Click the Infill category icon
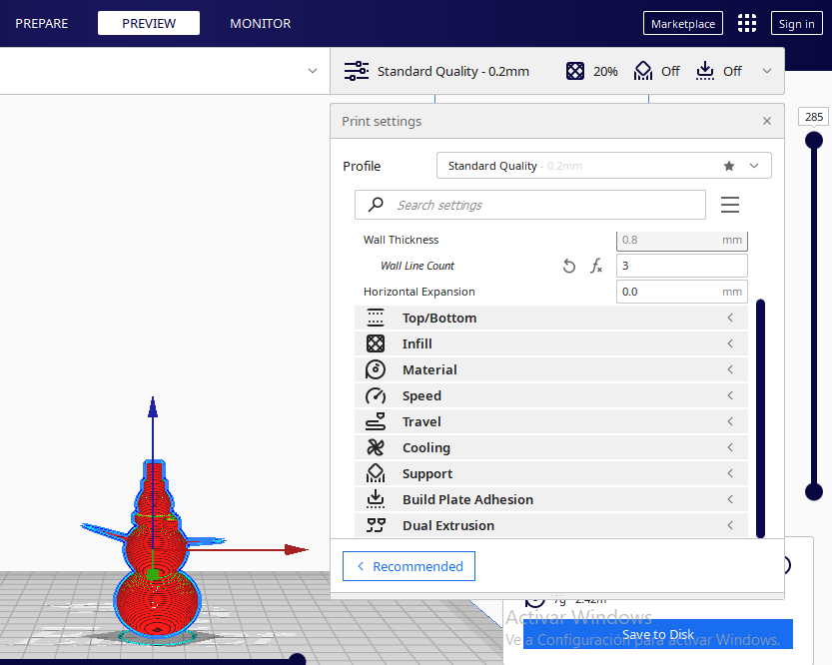The image size is (832, 665). point(376,343)
